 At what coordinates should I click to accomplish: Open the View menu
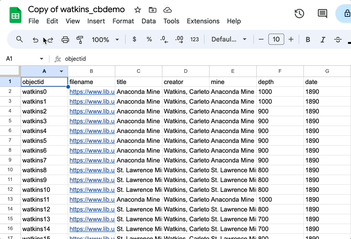[x=72, y=21]
